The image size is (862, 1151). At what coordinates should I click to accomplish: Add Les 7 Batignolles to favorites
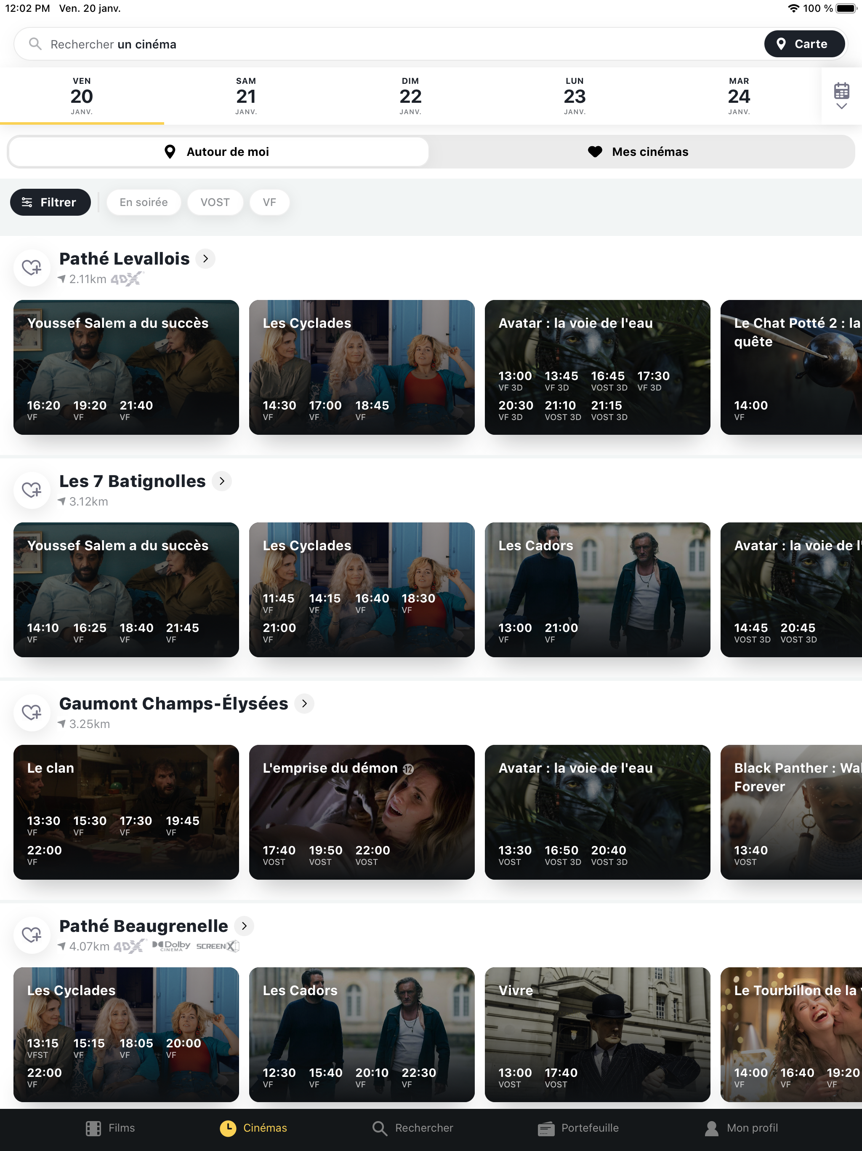[x=32, y=490]
